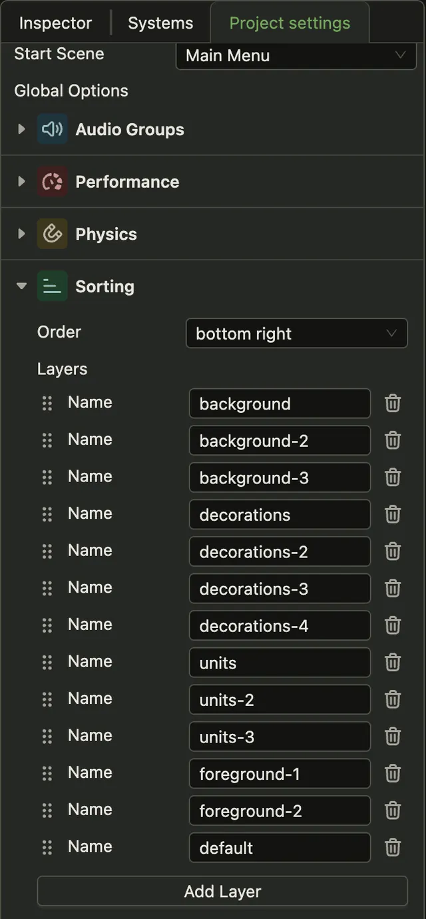Click the Performance gauge icon
Viewport: 426px width, 919px height.
[x=52, y=182]
